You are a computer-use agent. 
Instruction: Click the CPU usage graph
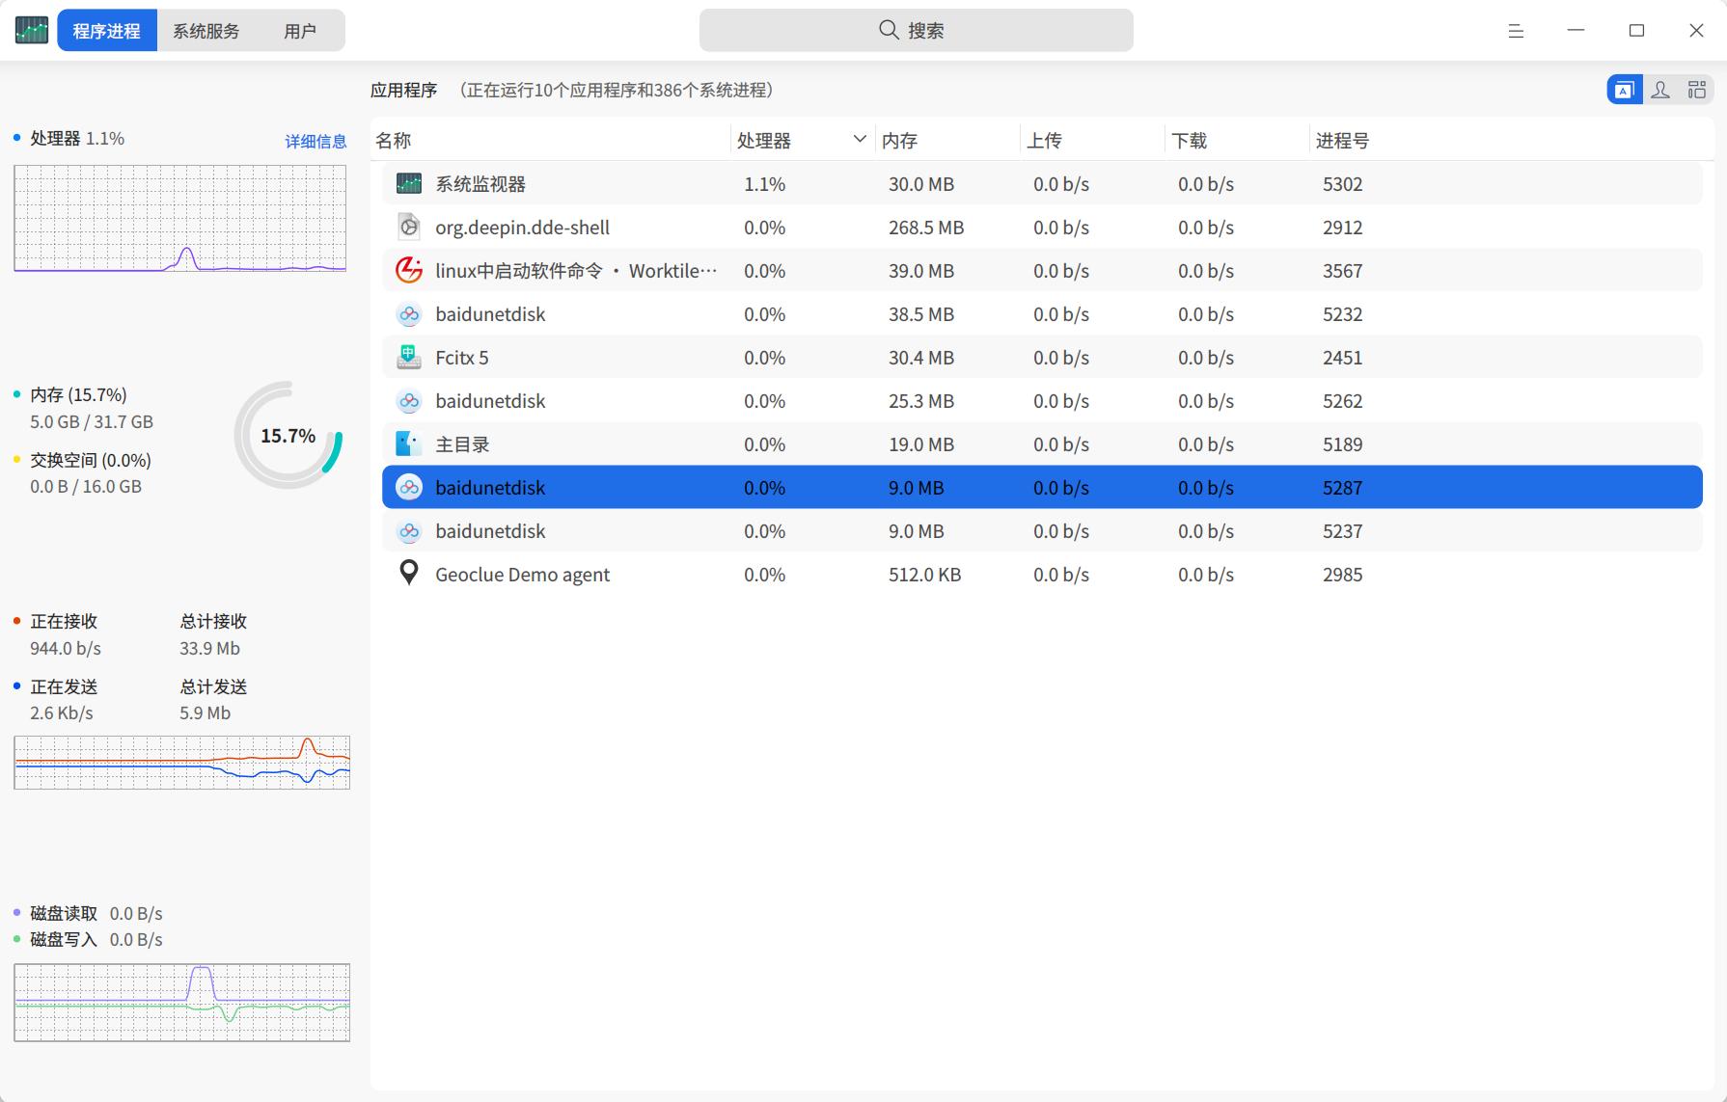click(180, 218)
